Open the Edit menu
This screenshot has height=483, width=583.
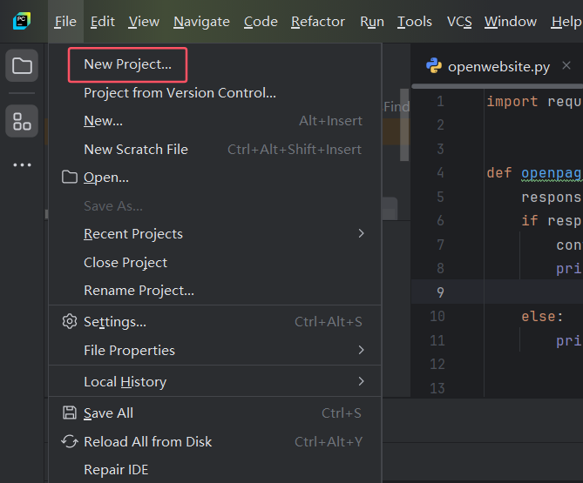102,22
